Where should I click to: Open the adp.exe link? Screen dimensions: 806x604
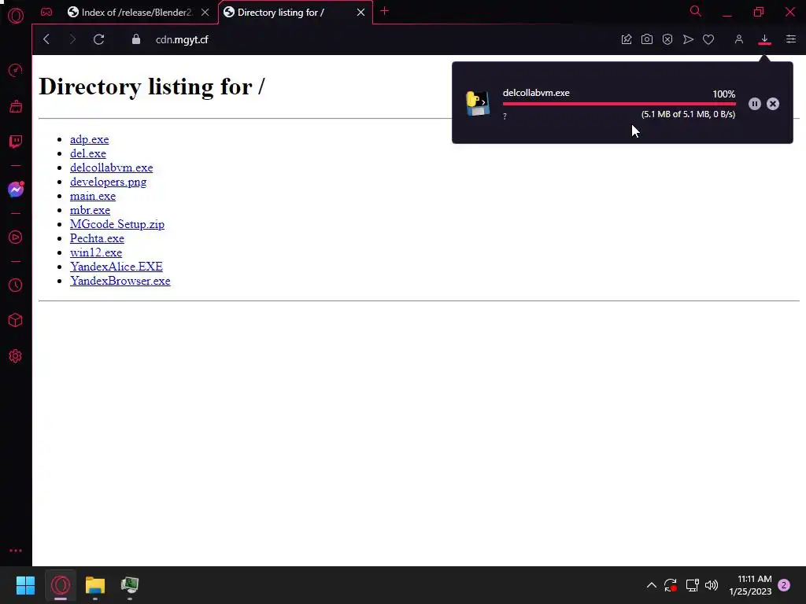coord(90,139)
